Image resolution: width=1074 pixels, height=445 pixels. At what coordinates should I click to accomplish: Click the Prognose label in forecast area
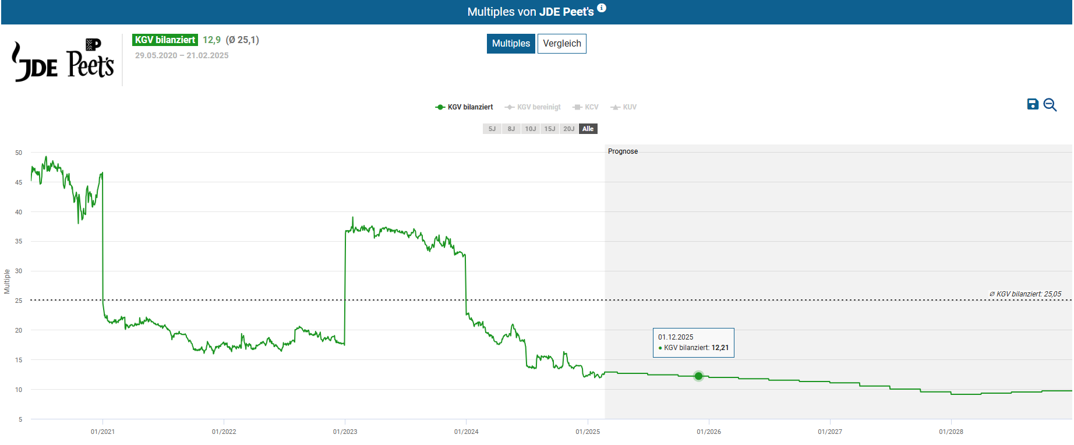[x=623, y=151]
